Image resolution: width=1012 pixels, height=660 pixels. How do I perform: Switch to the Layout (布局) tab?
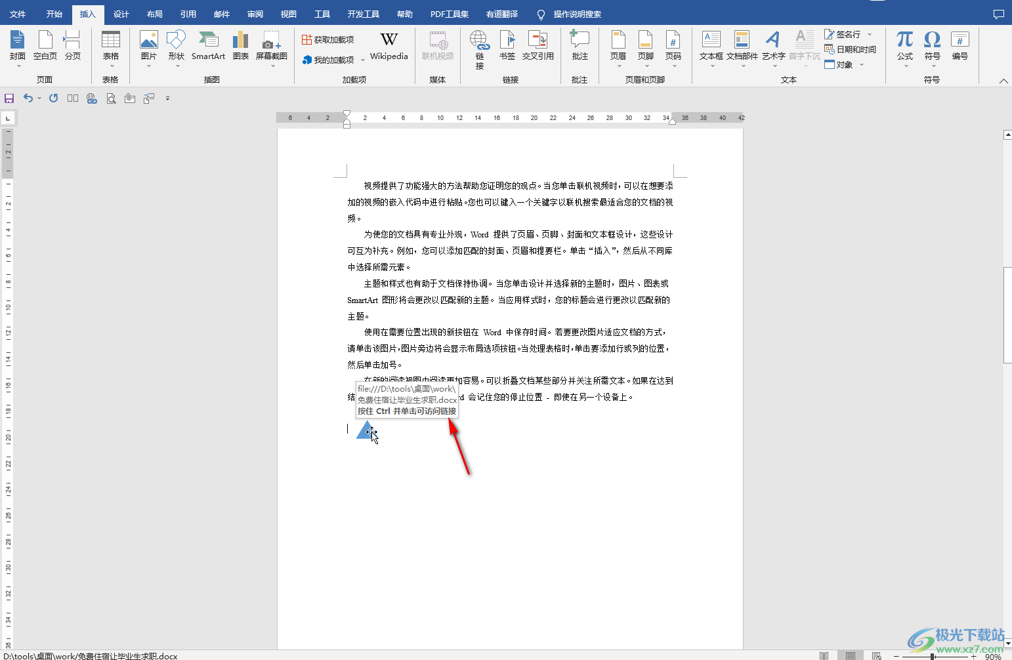coord(155,14)
